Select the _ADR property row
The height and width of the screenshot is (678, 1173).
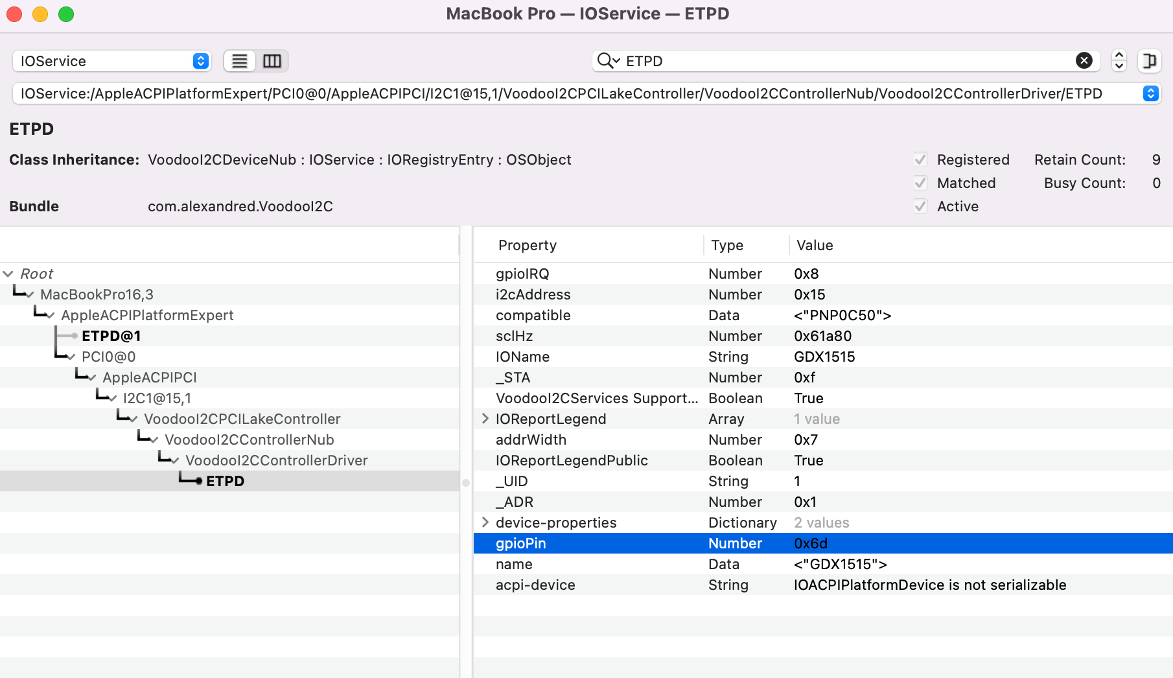[823, 502]
